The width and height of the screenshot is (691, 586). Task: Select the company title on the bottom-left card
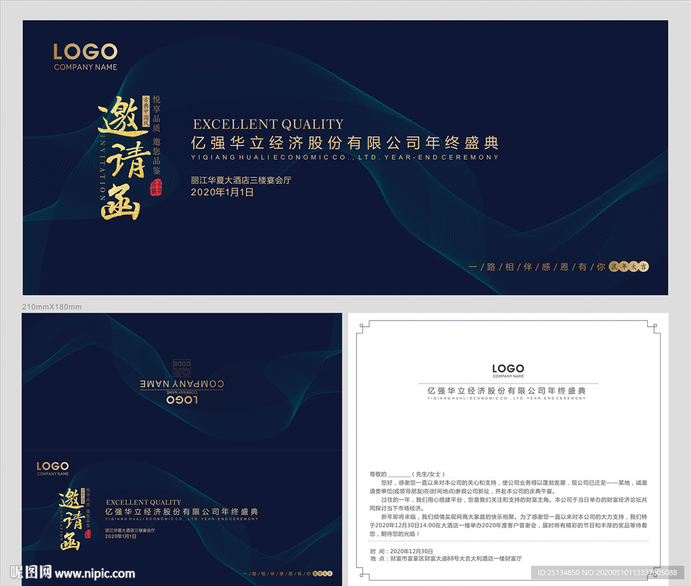point(182,512)
